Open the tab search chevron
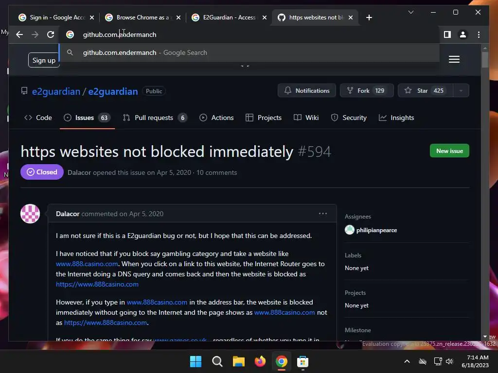The height and width of the screenshot is (373, 498). click(x=410, y=12)
